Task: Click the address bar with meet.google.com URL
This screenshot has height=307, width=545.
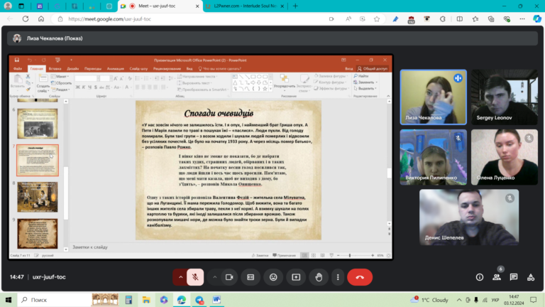Action: point(110,18)
